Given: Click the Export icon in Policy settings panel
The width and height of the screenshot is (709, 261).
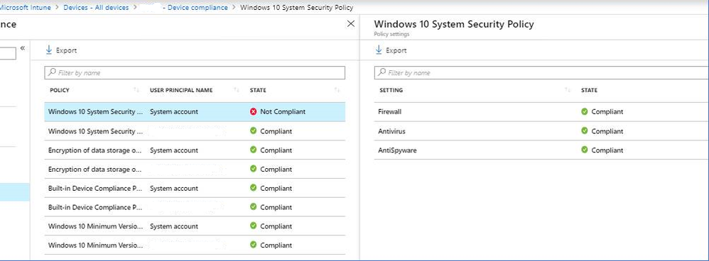Looking at the screenshot, I should click(x=379, y=50).
